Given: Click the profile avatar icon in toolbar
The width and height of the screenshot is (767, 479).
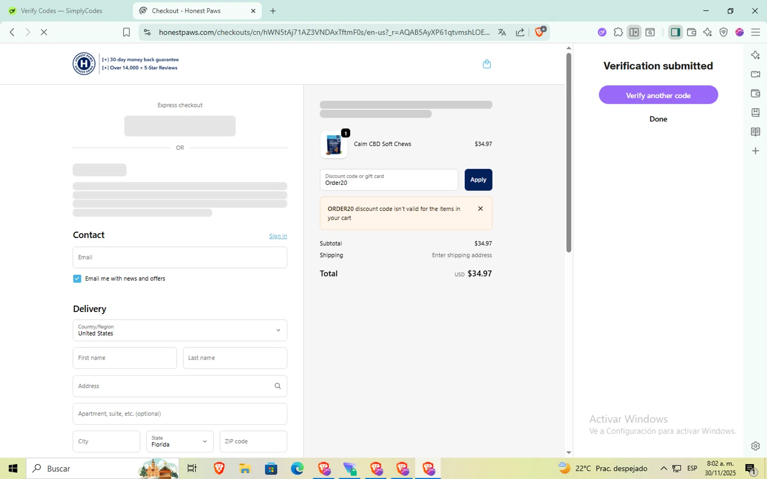Looking at the screenshot, I should [739, 32].
